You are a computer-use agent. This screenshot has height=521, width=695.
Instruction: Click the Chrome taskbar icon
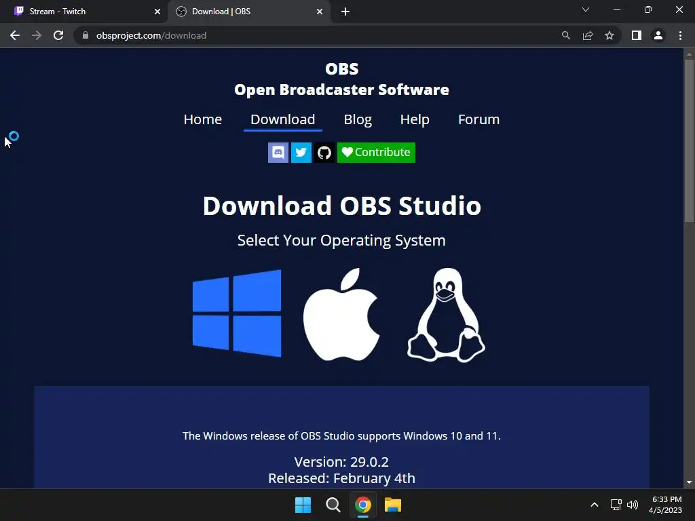coord(363,505)
